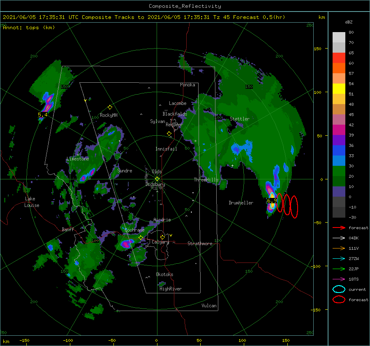Click the Didsbury label

pos(155,184)
